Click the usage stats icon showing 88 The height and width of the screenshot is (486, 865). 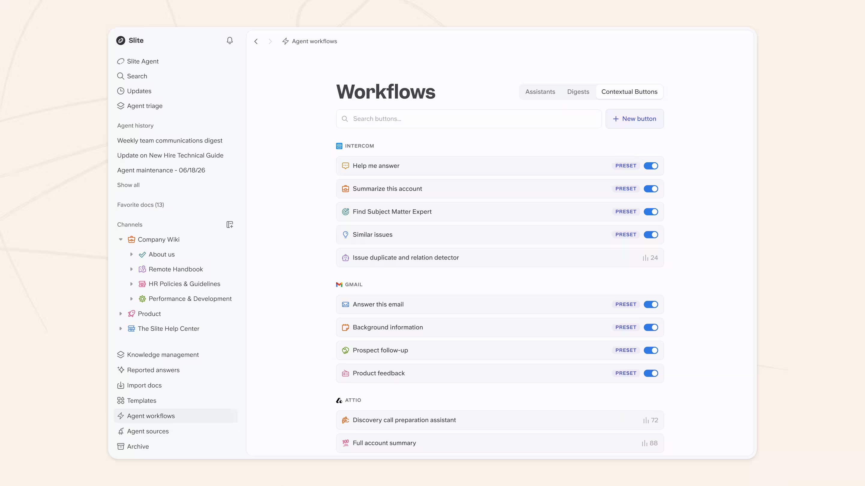point(644,443)
